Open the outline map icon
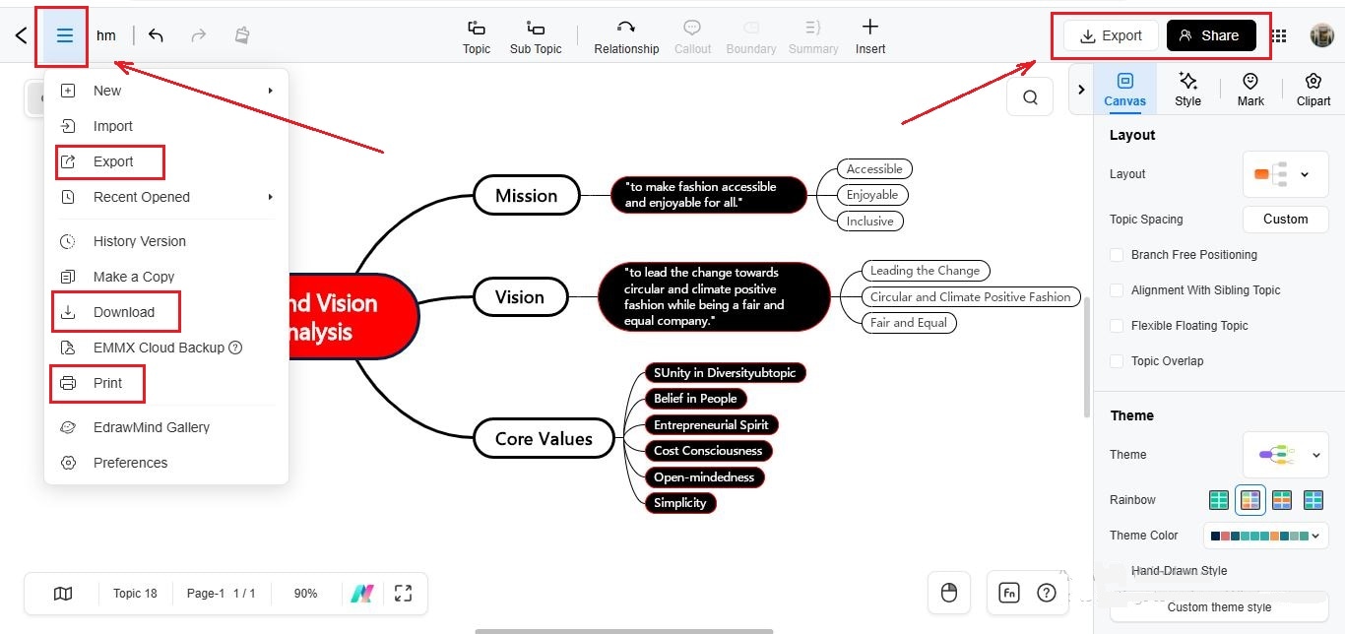The width and height of the screenshot is (1345, 634). point(63,594)
